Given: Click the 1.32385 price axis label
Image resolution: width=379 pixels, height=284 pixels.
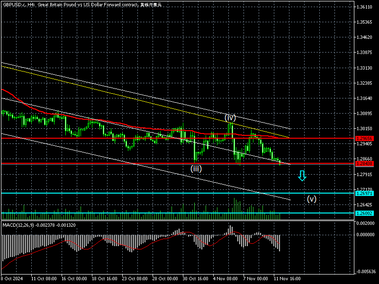Looking at the screenshot, I should pyautogui.click(x=364, y=83).
